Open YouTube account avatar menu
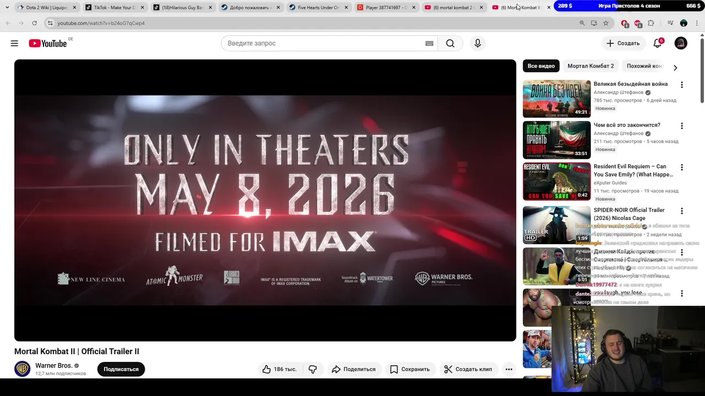The width and height of the screenshot is (705, 396). 681,43
